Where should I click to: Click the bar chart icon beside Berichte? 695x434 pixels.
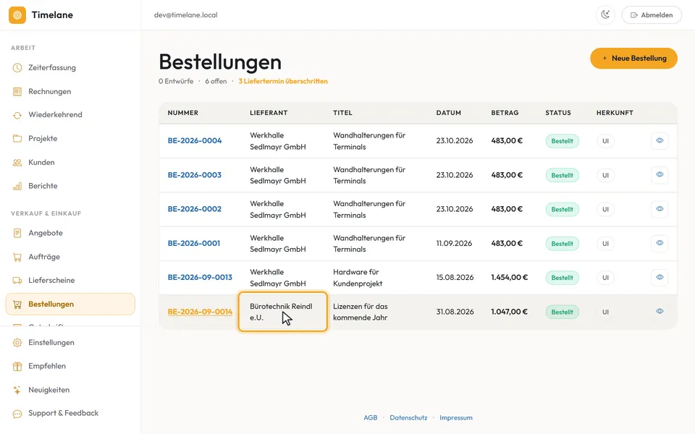(x=17, y=187)
